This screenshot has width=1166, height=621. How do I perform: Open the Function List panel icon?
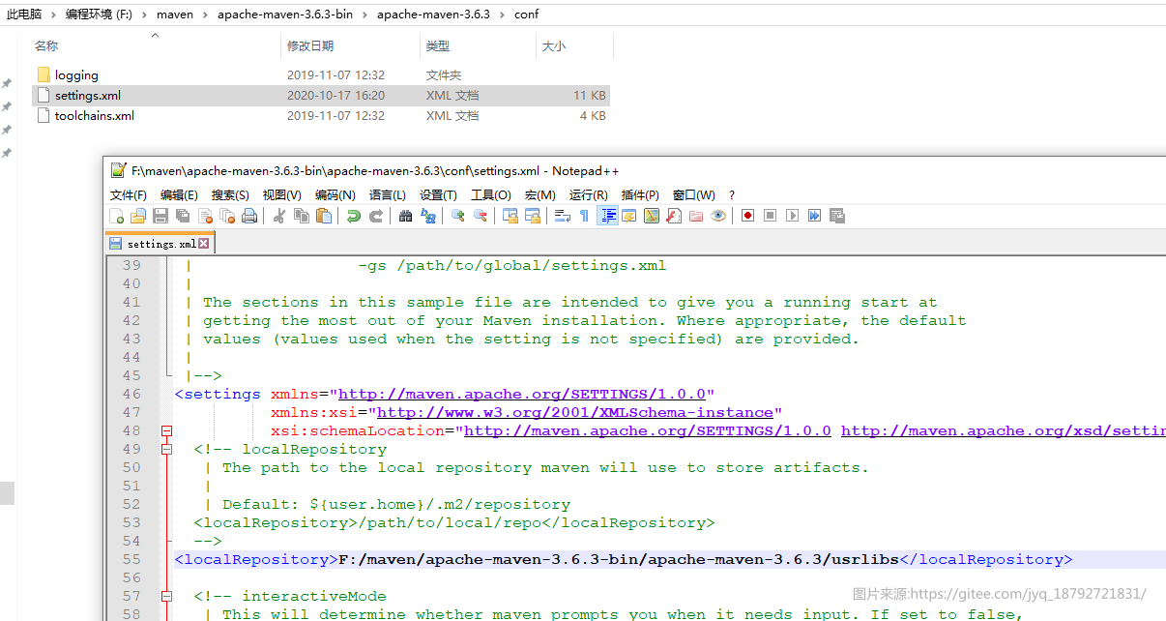tap(674, 216)
